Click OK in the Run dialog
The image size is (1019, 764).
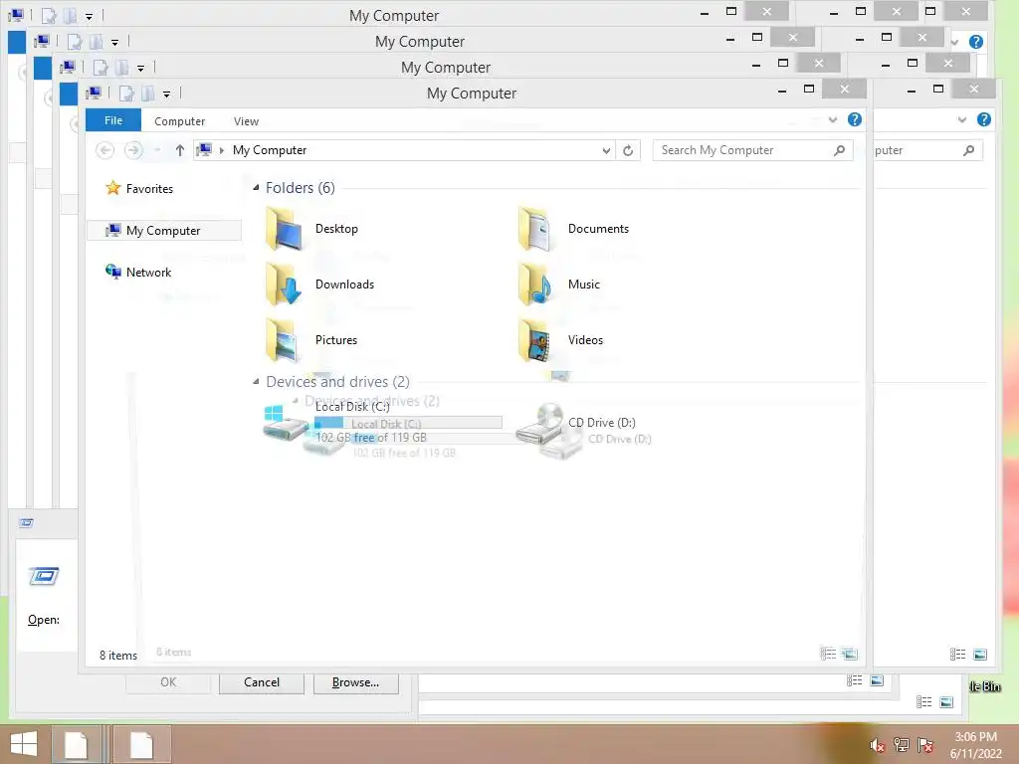[167, 682]
